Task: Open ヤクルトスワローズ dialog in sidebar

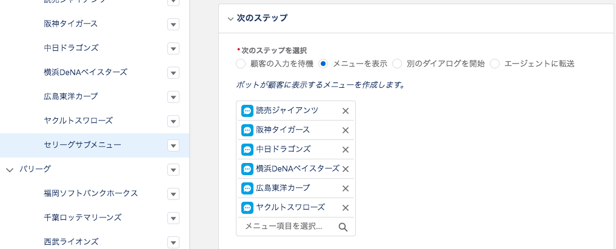Action: click(78, 121)
